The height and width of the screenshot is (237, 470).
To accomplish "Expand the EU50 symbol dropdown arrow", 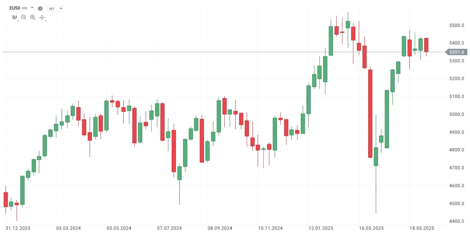I will (32, 8).
